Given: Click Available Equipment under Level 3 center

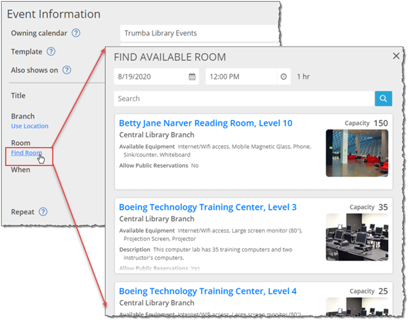Looking at the screenshot, I should coord(147,230).
